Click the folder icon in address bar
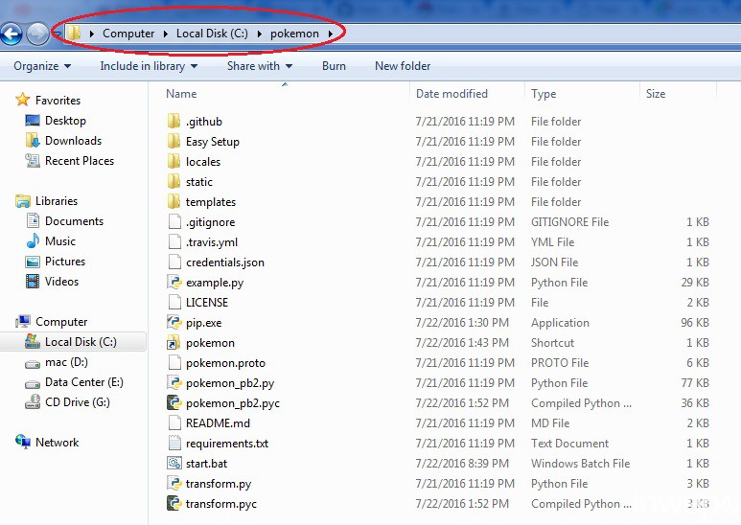 click(x=73, y=33)
